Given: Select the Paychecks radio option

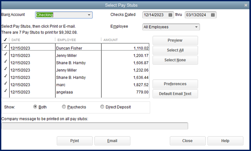Looking at the screenshot, I should click(x=64, y=107).
